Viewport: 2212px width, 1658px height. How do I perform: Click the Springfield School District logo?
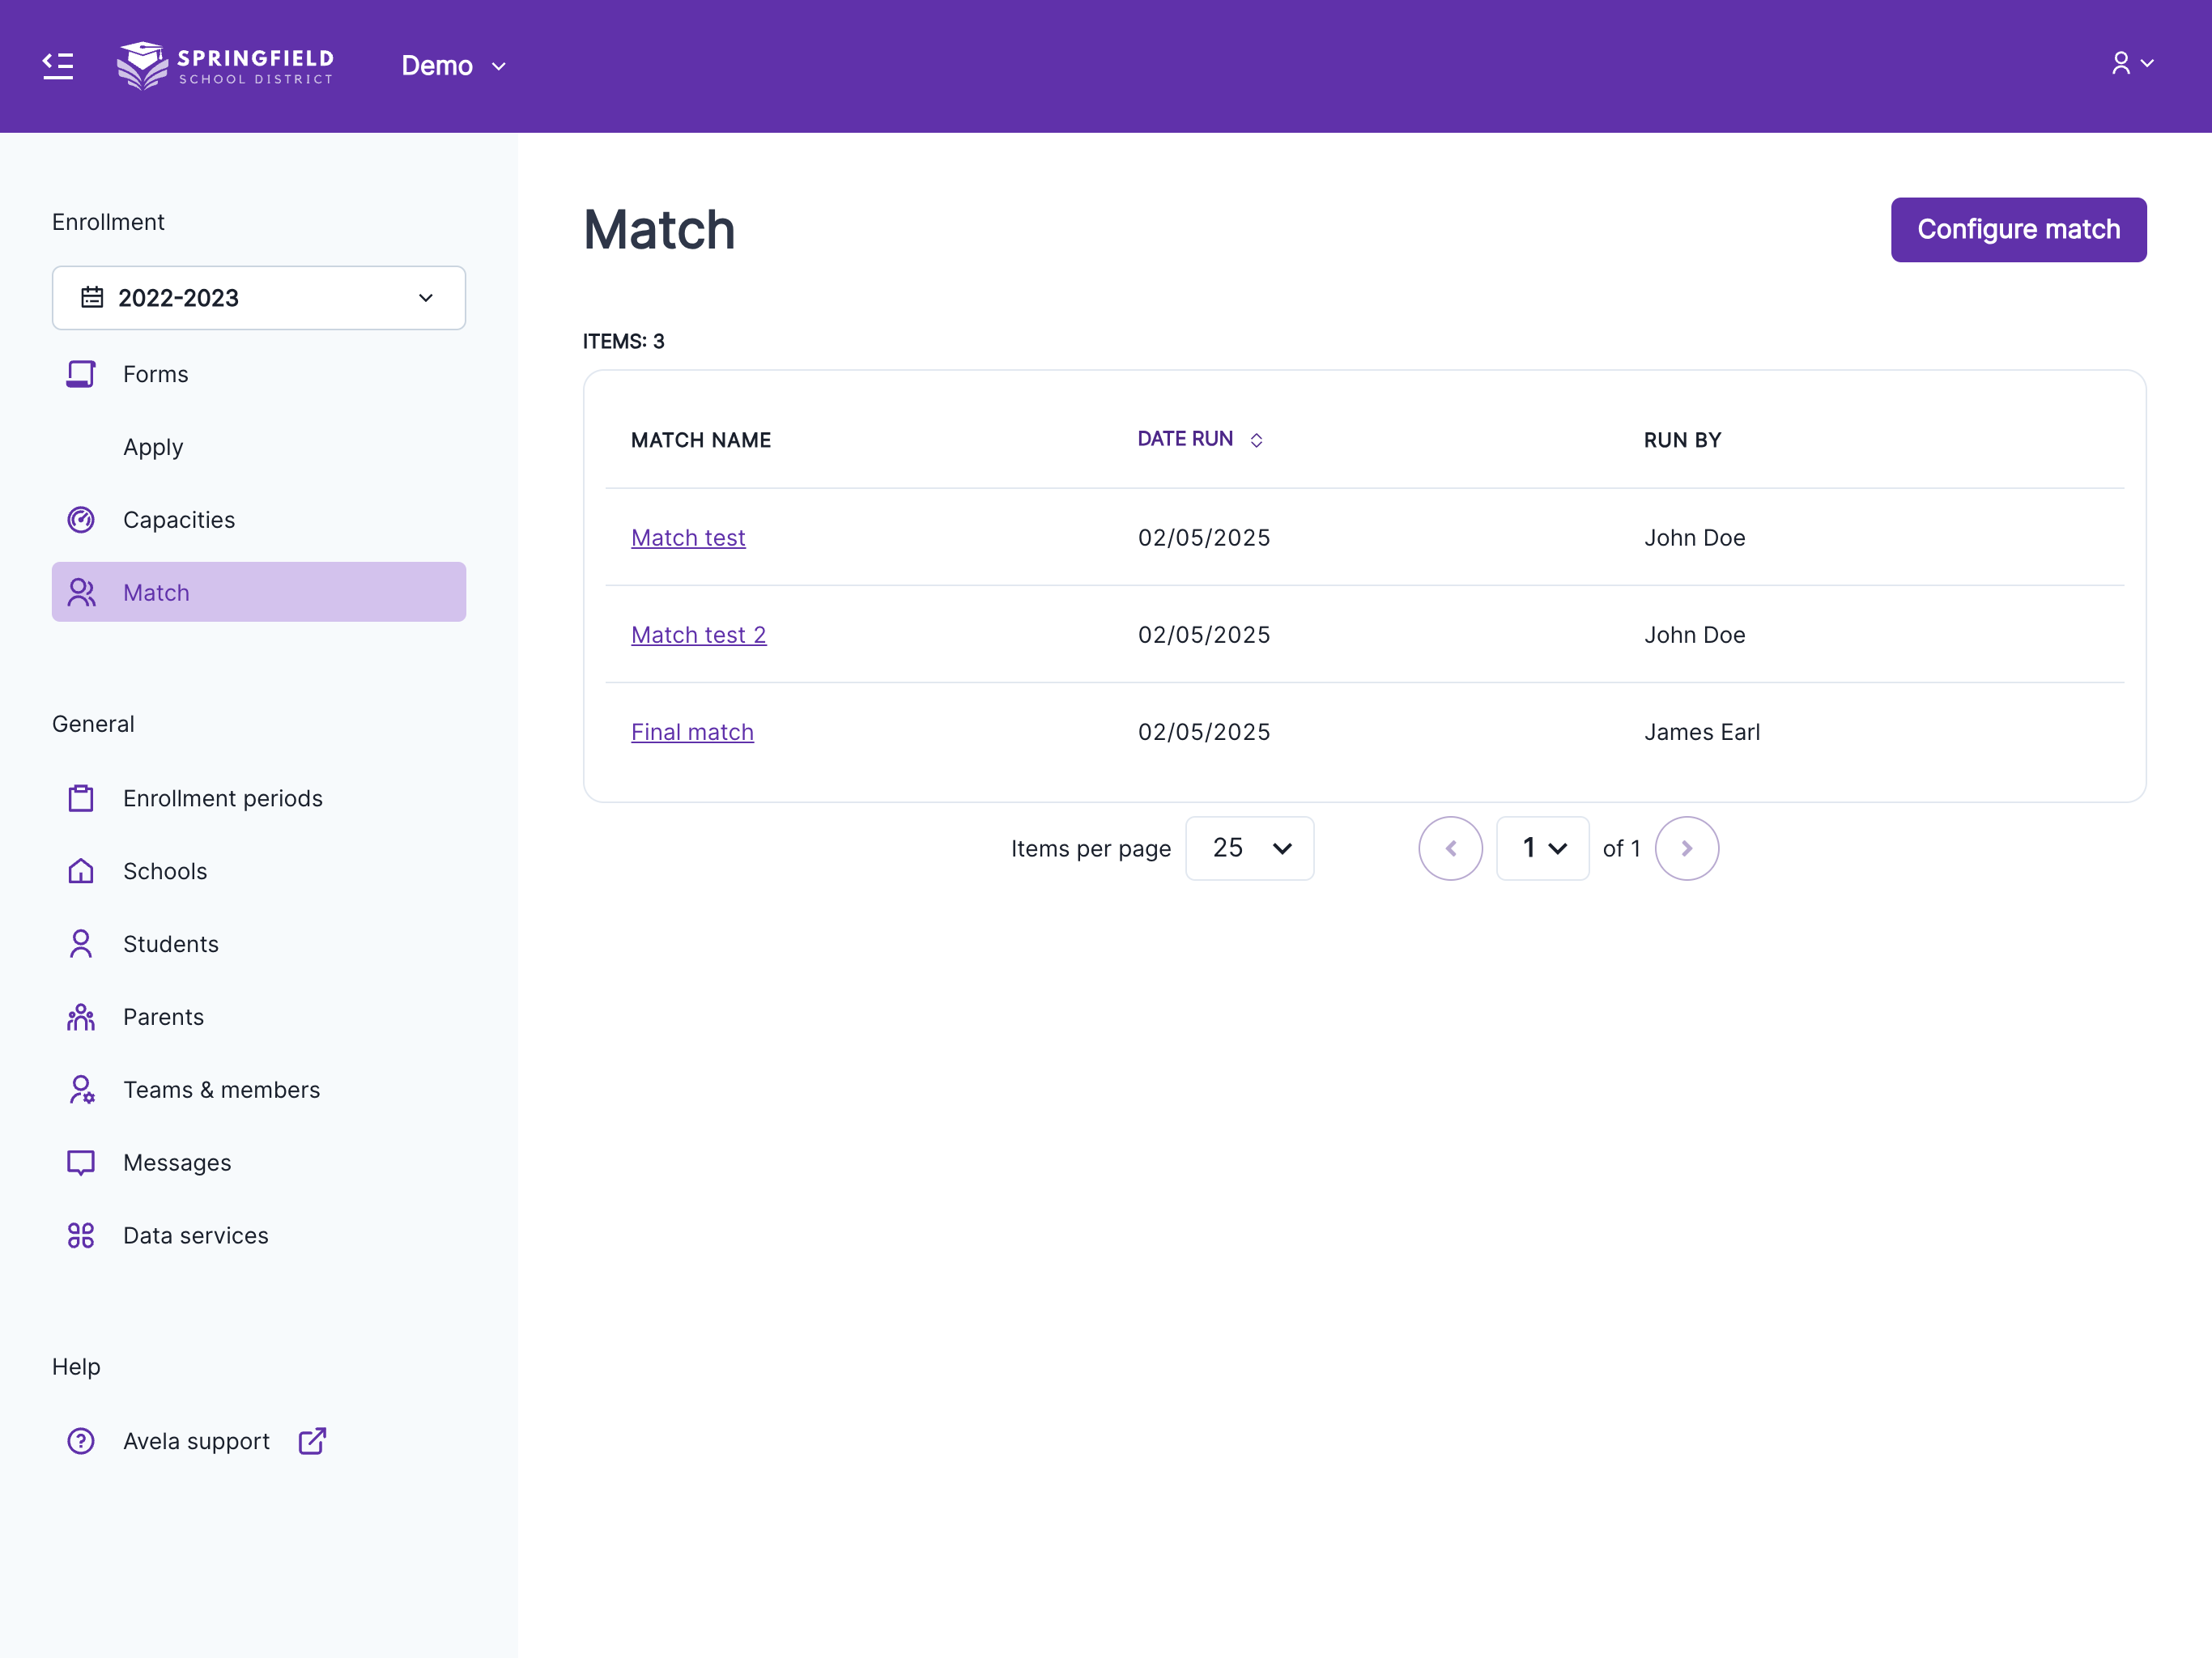(x=225, y=65)
